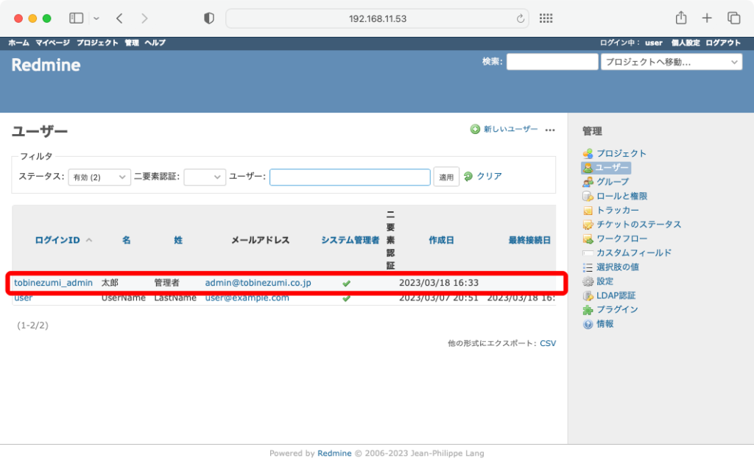Click the green クリア reset icon
754x461 pixels.
pyautogui.click(x=468, y=177)
